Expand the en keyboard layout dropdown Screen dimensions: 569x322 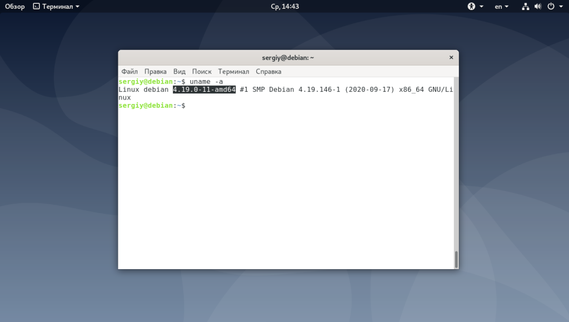502,7
